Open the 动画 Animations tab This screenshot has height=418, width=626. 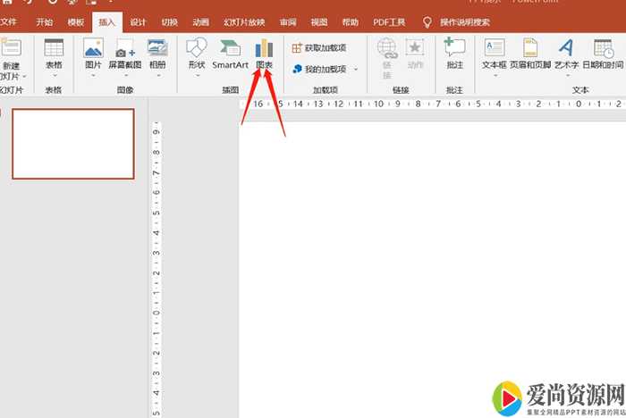pos(201,21)
